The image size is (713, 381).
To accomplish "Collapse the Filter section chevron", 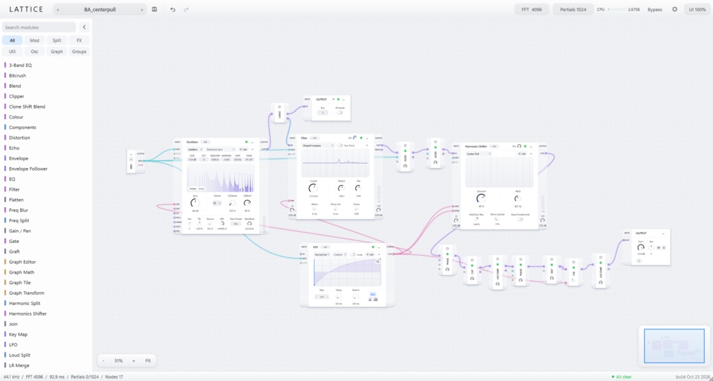I will [x=367, y=146].
